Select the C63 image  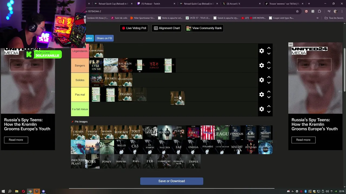[x=136, y=147]
